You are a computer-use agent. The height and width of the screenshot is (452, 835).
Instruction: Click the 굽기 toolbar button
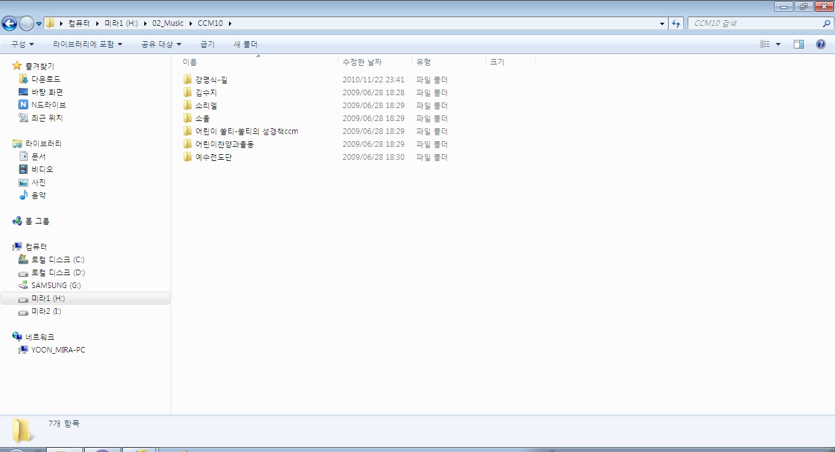[x=208, y=44]
